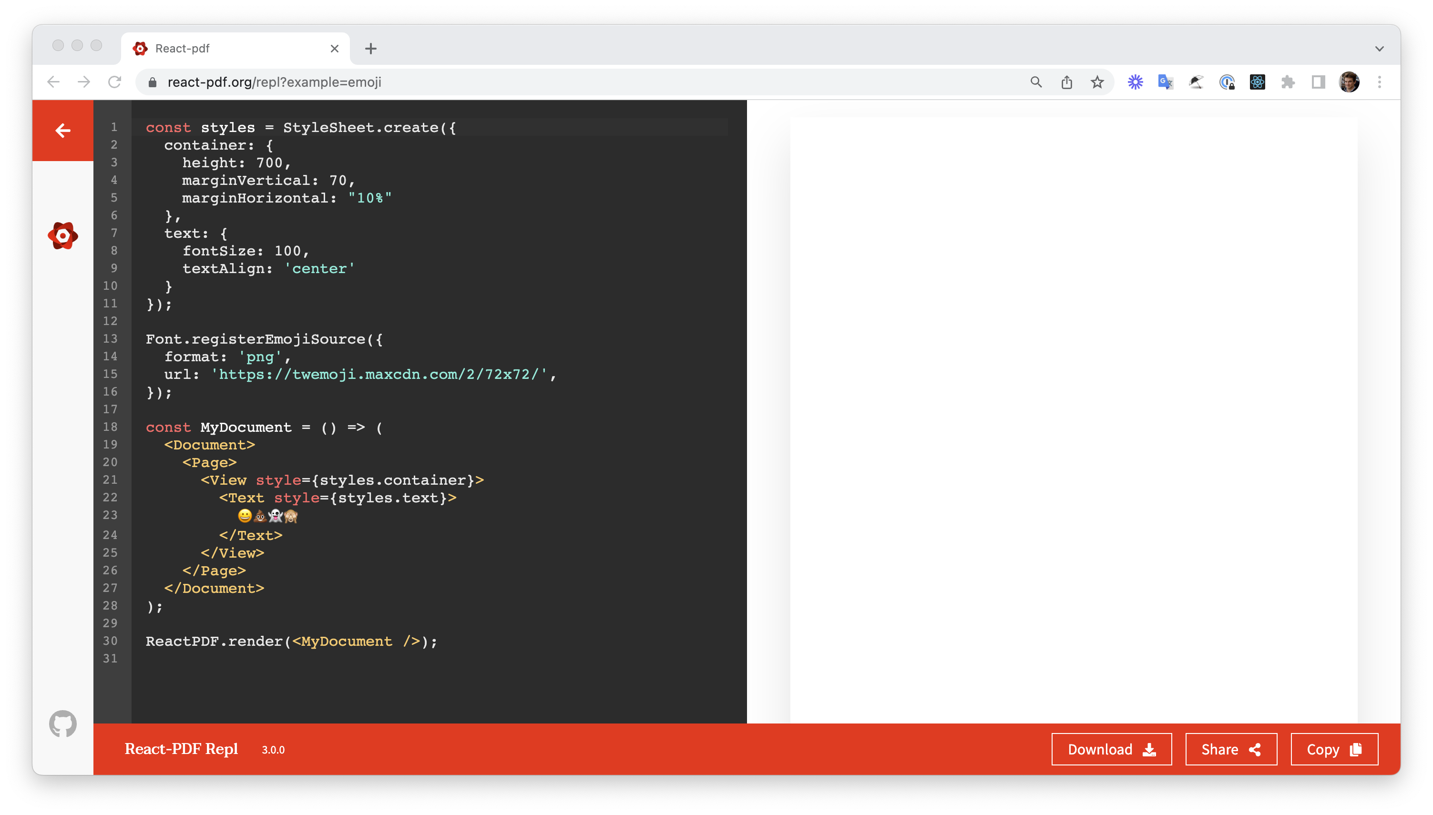
Task: Open GitHub via the logo bottom left
Action: point(63,723)
